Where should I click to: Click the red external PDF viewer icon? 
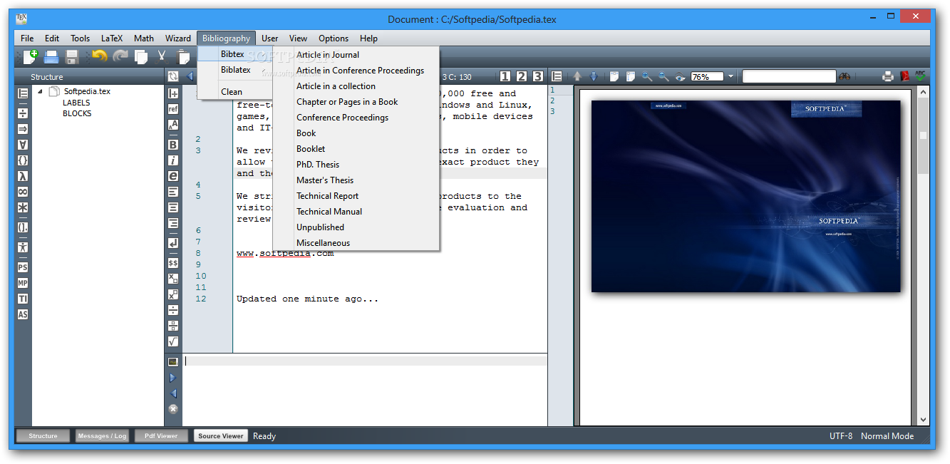pyautogui.click(x=905, y=76)
